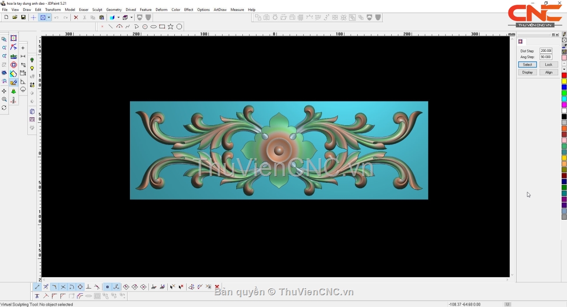
Task: Click the abc text tool
Action: (x=14, y=56)
